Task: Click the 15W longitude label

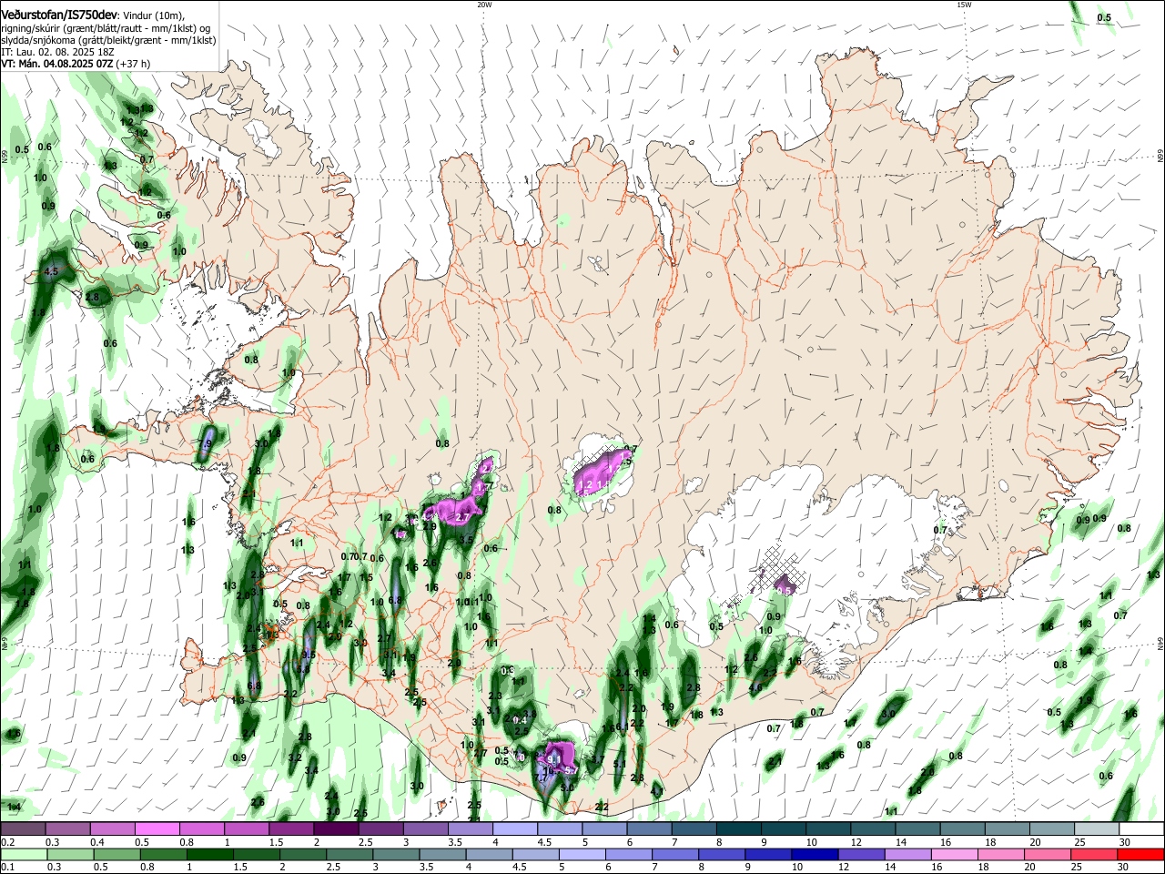Action: 964,5
